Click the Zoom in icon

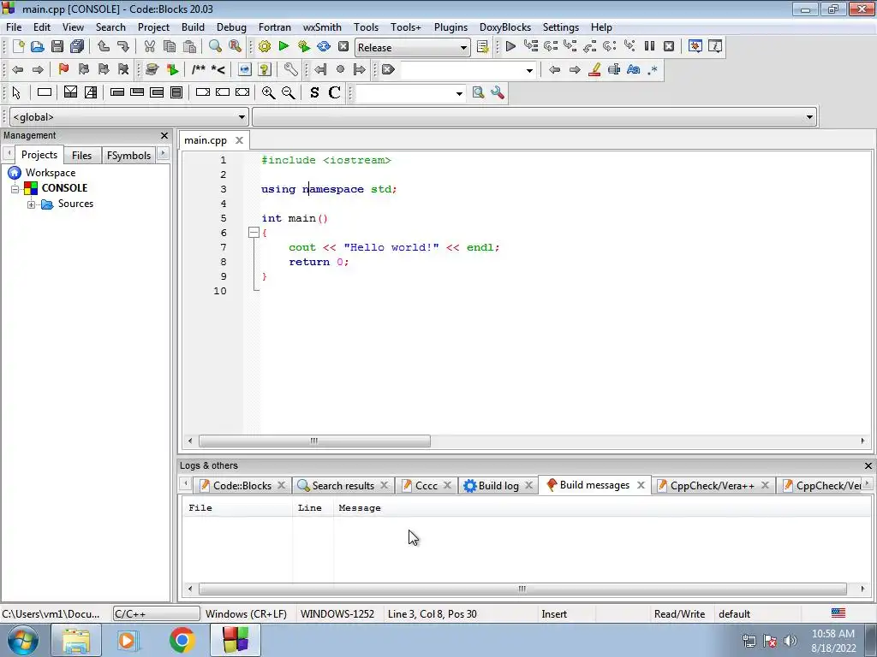coord(268,92)
